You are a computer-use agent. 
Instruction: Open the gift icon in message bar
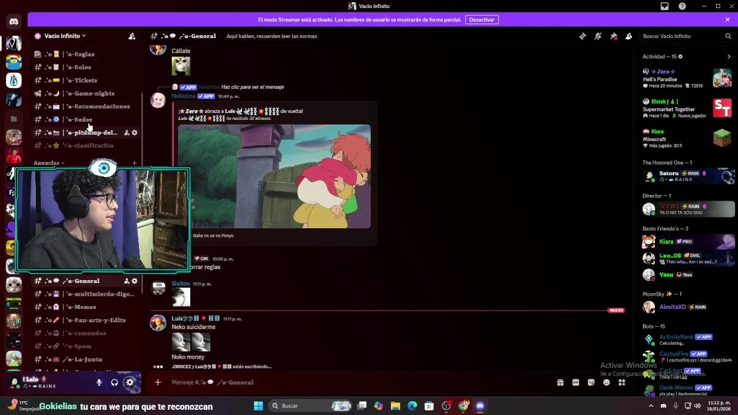click(x=560, y=382)
